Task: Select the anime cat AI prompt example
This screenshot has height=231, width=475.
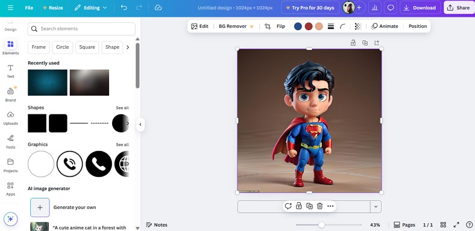Action: click(78, 226)
